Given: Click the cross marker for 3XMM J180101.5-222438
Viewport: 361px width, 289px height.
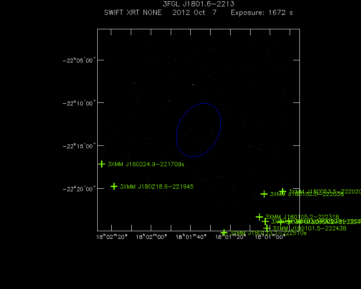Looking at the screenshot, I should tap(267, 228).
